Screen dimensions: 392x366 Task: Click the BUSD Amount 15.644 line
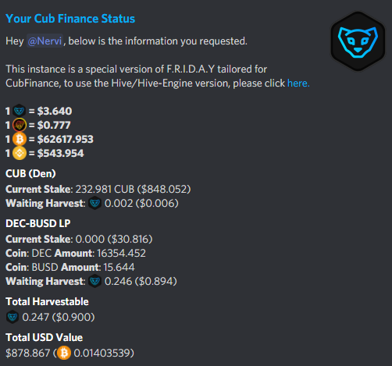point(70,267)
